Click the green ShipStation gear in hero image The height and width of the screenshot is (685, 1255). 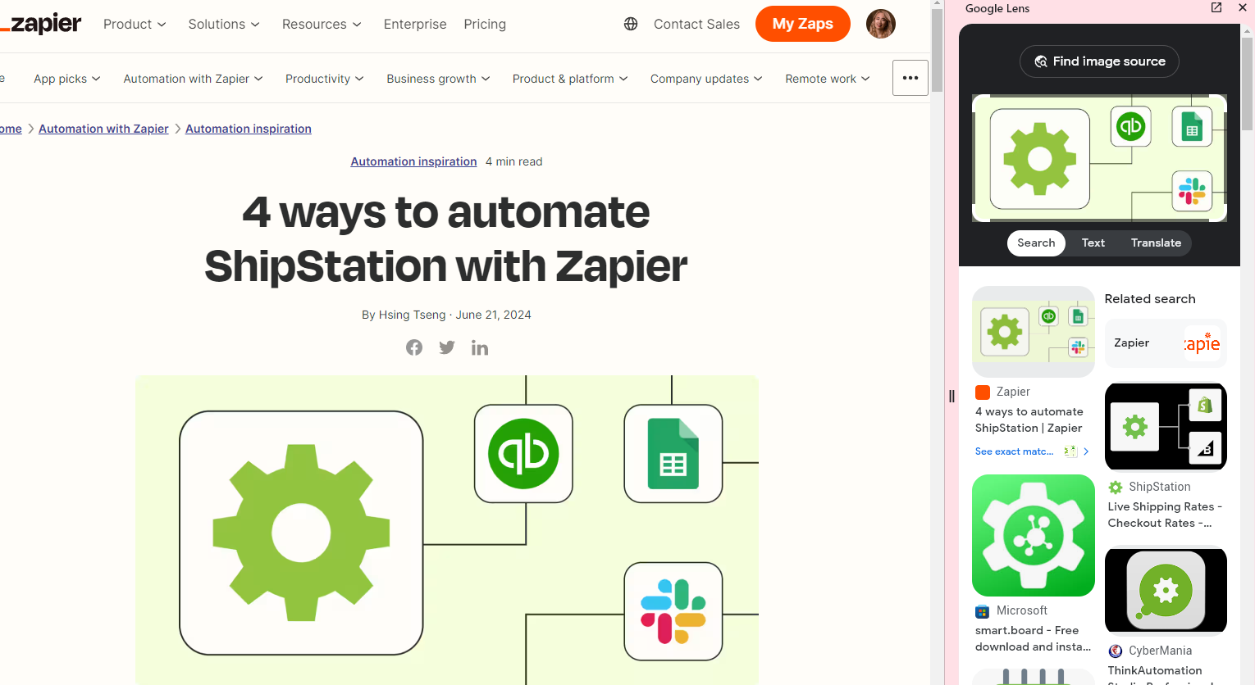(301, 533)
